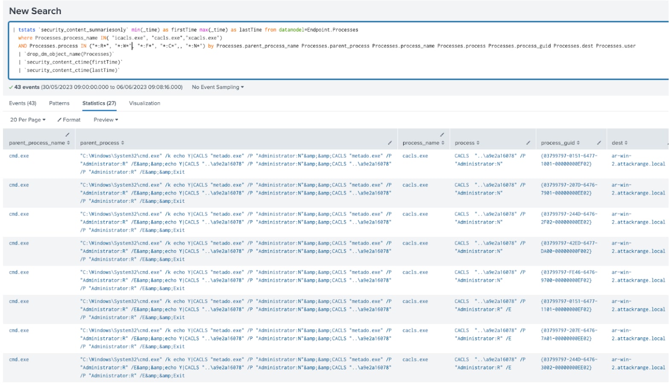Edit the process_guid column via its pencil icon
This screenshot has width=669, height=385.
[599, 143]
